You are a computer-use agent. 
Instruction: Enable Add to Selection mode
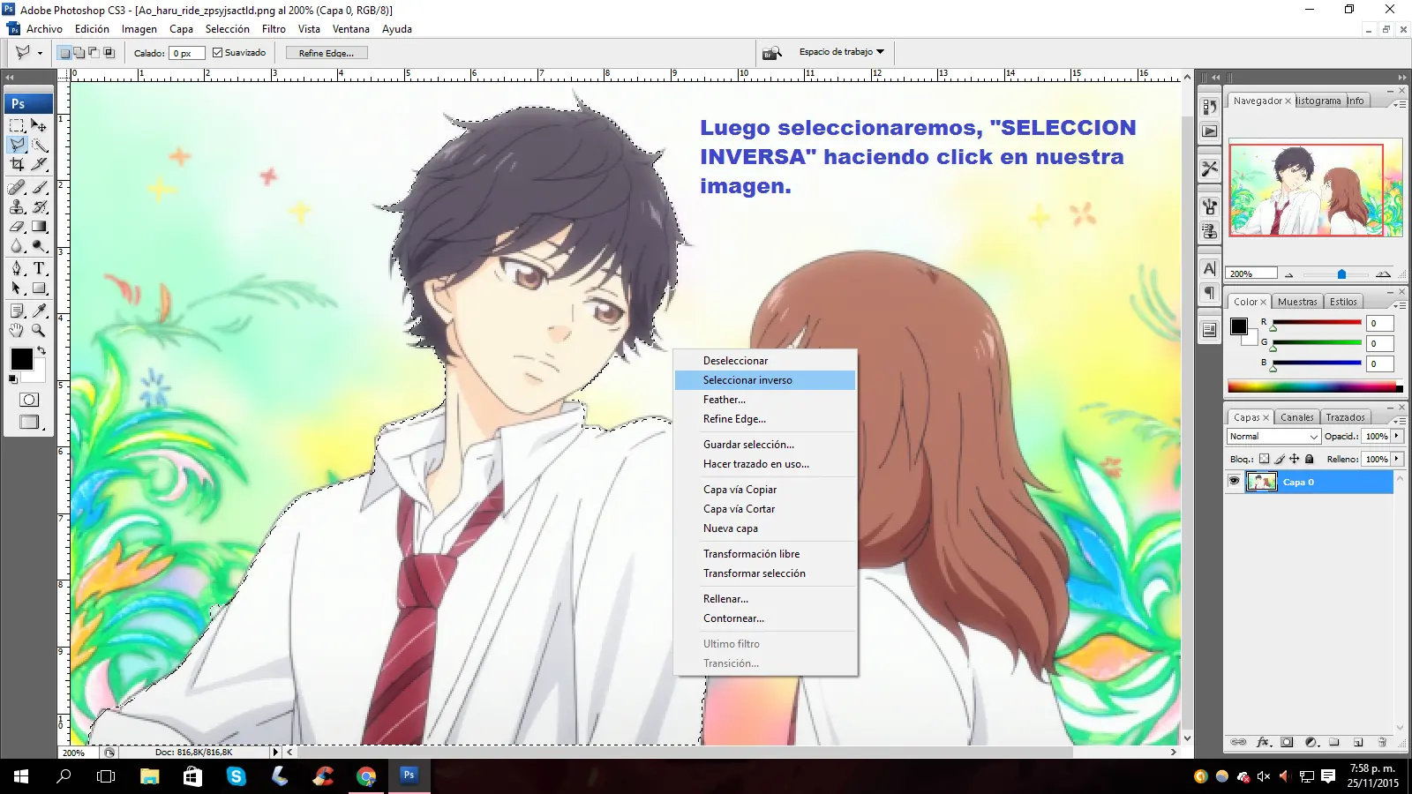[79, 53]
